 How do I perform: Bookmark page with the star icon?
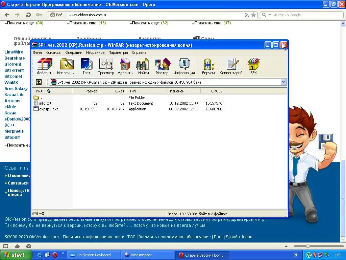tap(253, 15)
